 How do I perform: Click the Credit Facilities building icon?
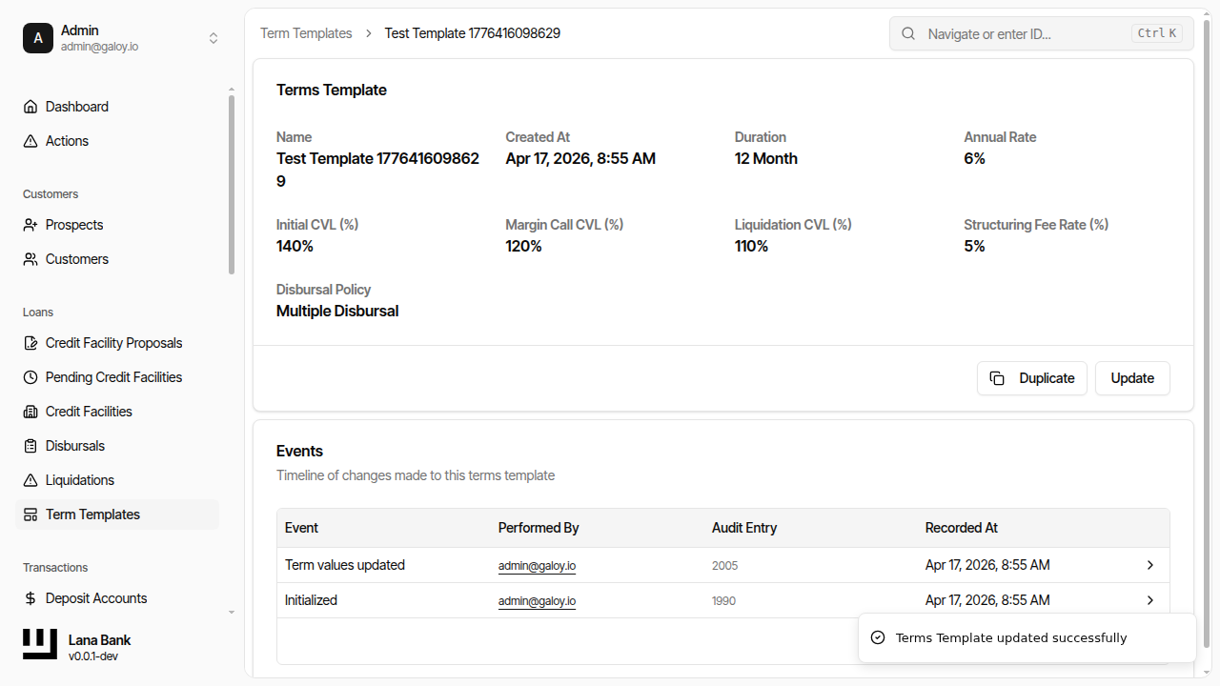[30, 412]
